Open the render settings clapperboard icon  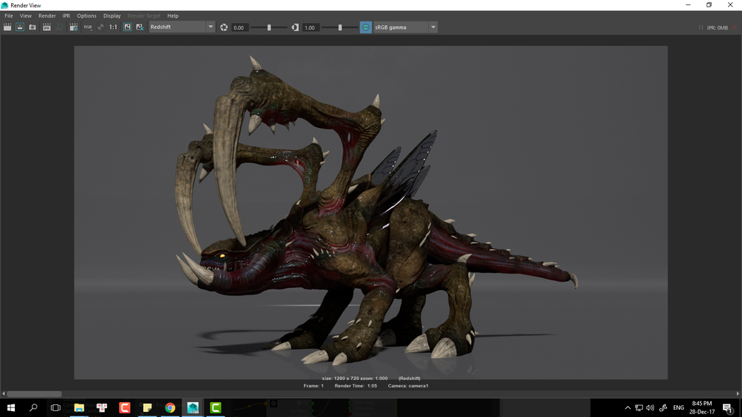(x=74, y=27)
